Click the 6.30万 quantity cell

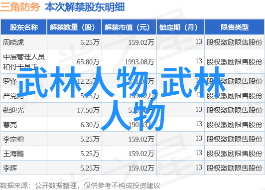[x=74, y=125]
